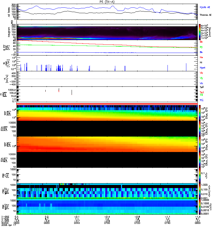Click inside the FBK scm spectrogram panel
The image size is (214, 229).
pyautogui.click(x=107, y=207)
